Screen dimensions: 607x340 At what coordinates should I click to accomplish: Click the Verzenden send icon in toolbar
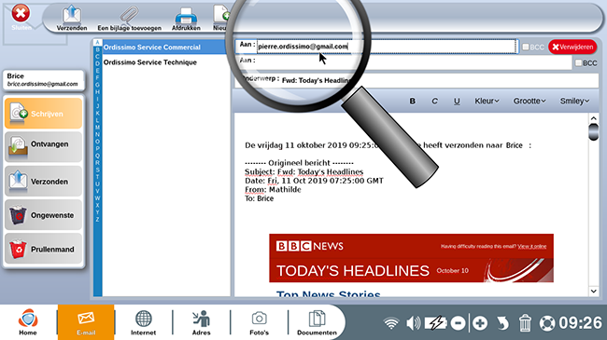(x=72, y=18)
